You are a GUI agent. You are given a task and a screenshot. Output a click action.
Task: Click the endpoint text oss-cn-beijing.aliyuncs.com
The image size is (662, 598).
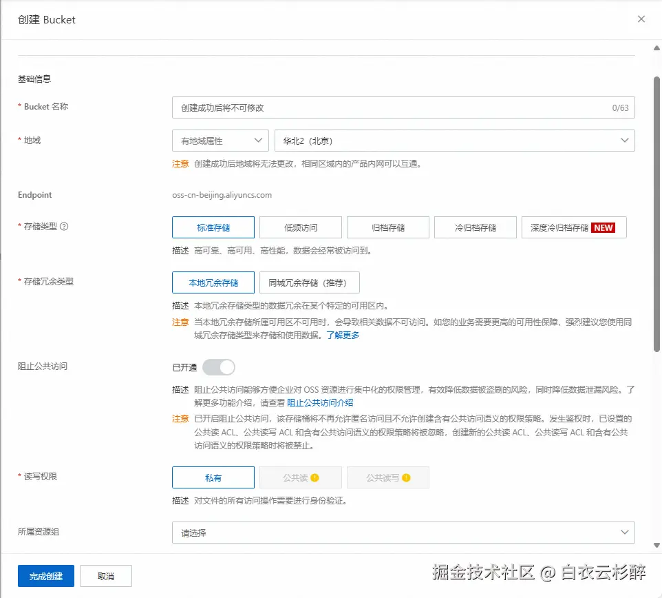click(222, 195)
